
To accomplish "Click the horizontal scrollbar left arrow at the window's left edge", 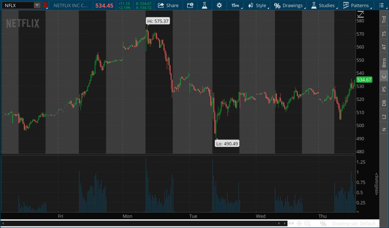I will pyautogui.click(x=3, y=223).
